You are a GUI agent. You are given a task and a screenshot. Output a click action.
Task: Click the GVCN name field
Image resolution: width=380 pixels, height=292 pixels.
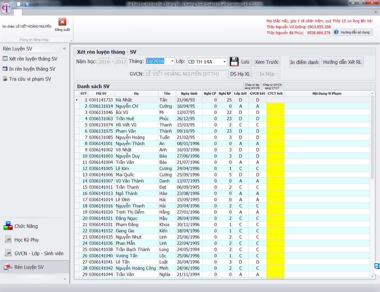pyautogui.click(x=186, y=74)
